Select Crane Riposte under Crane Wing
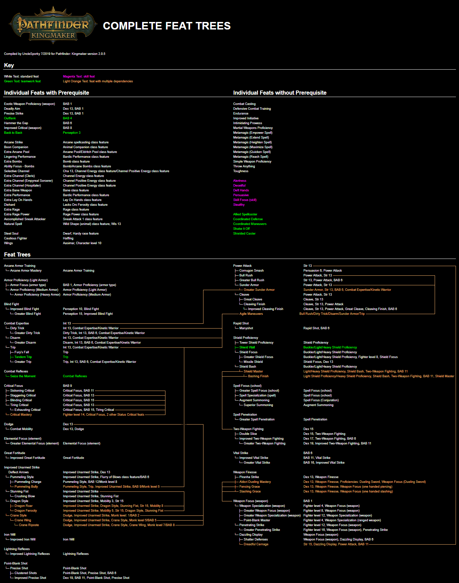459x583 pixels. pyautogui.click(x=29, y=525)
